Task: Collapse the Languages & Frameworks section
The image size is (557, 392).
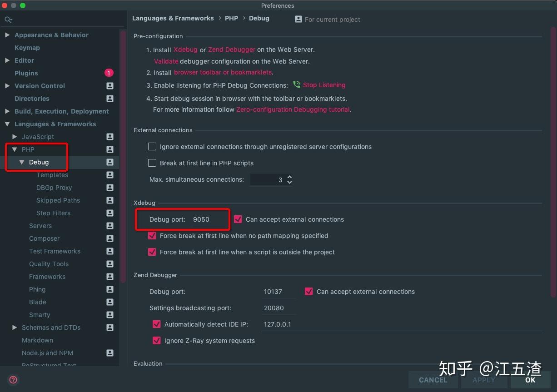Action: [x=7, y=124]
